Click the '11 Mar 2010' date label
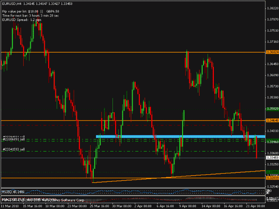This screenshot has height=209, width=279. (x=10, y=206)
